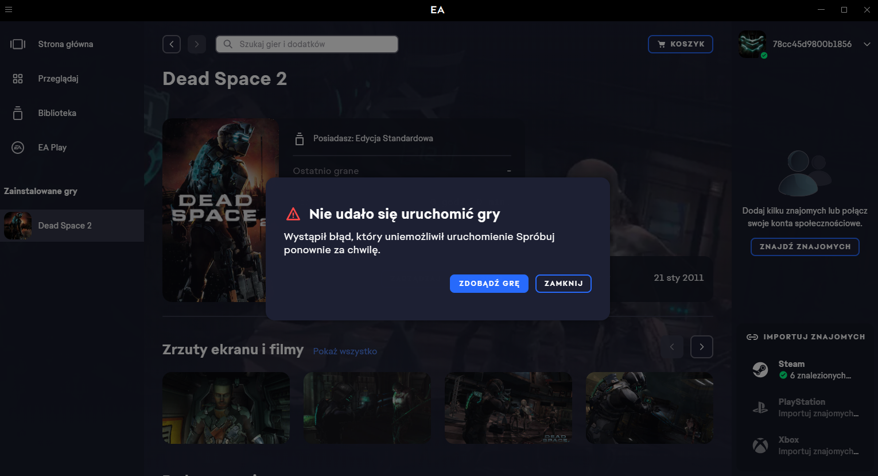Focus the Szukaj gier i dodatków field
This screenshot has height=476, width=878.
(x=307, y=44)
